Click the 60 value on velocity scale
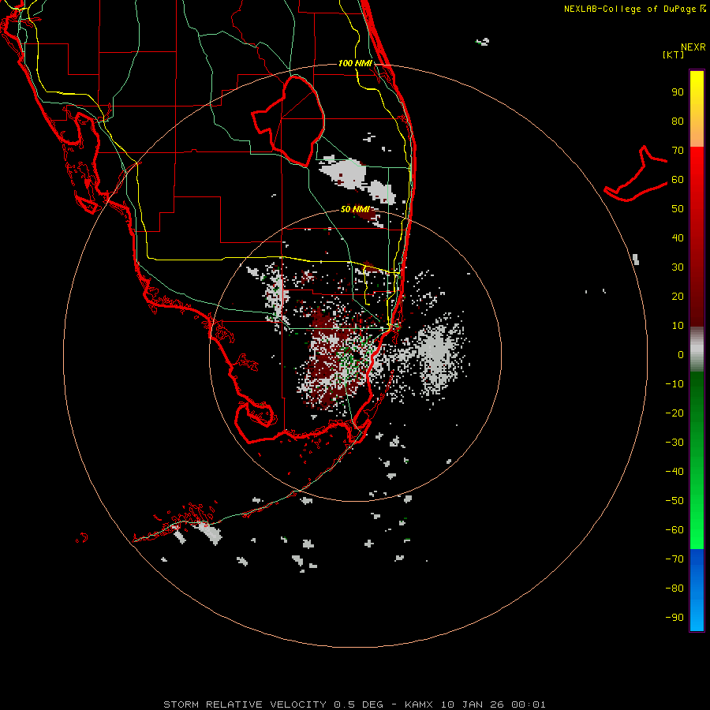 click(678, 180)
